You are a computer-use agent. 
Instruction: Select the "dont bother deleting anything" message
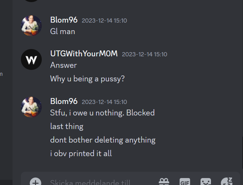coord(103,140)
